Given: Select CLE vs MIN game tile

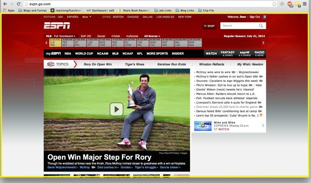Looking at the screenshot, I should click(x=55, y=42).
